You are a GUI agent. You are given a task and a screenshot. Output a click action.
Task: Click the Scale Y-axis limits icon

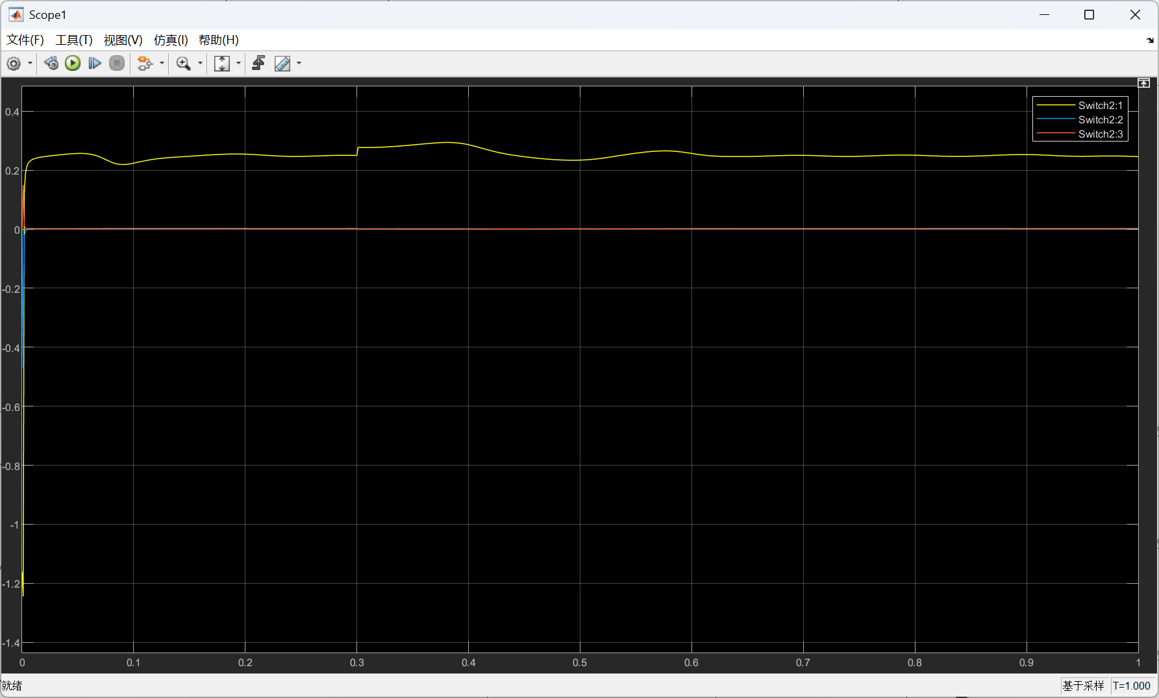click(222, 64)
